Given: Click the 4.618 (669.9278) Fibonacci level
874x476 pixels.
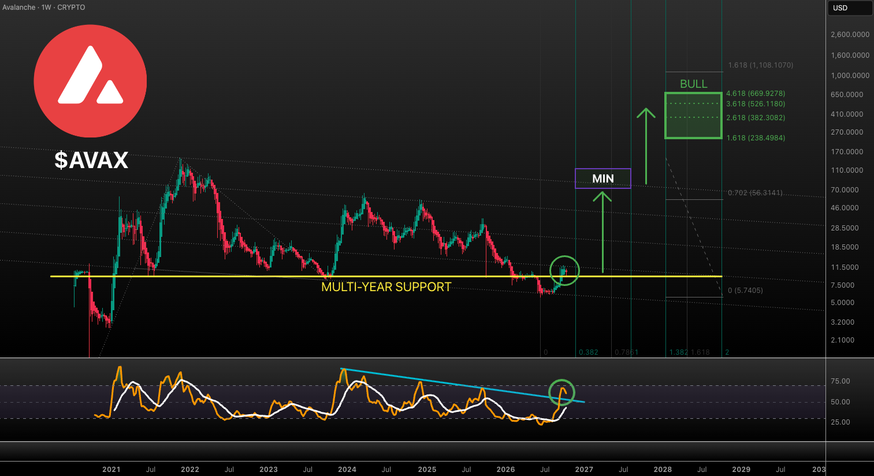Looking at the screenshot, I should tap(756, 94).
